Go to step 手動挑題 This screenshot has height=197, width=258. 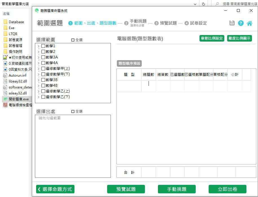tap(138, 21)
